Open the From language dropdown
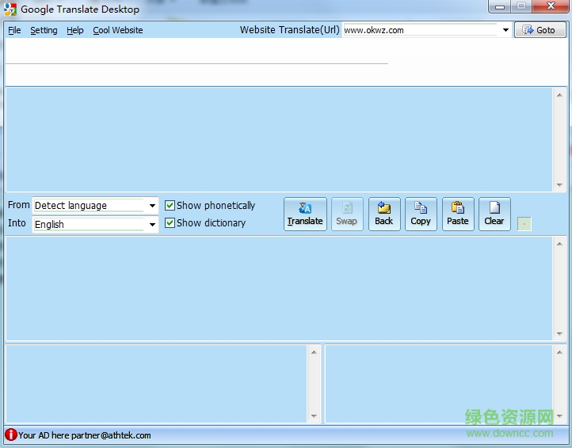This screenshot has width=572, height=448. (152, 206)
